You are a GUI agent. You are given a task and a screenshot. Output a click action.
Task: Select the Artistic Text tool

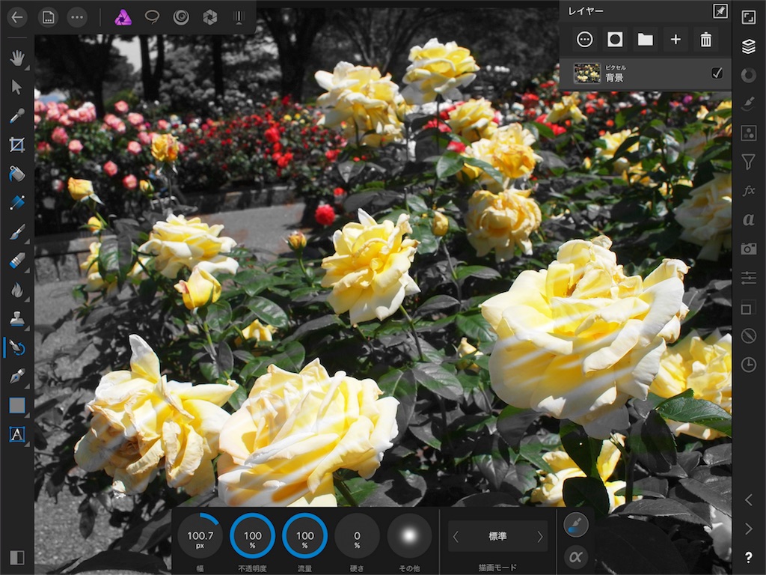coord(17,434)
